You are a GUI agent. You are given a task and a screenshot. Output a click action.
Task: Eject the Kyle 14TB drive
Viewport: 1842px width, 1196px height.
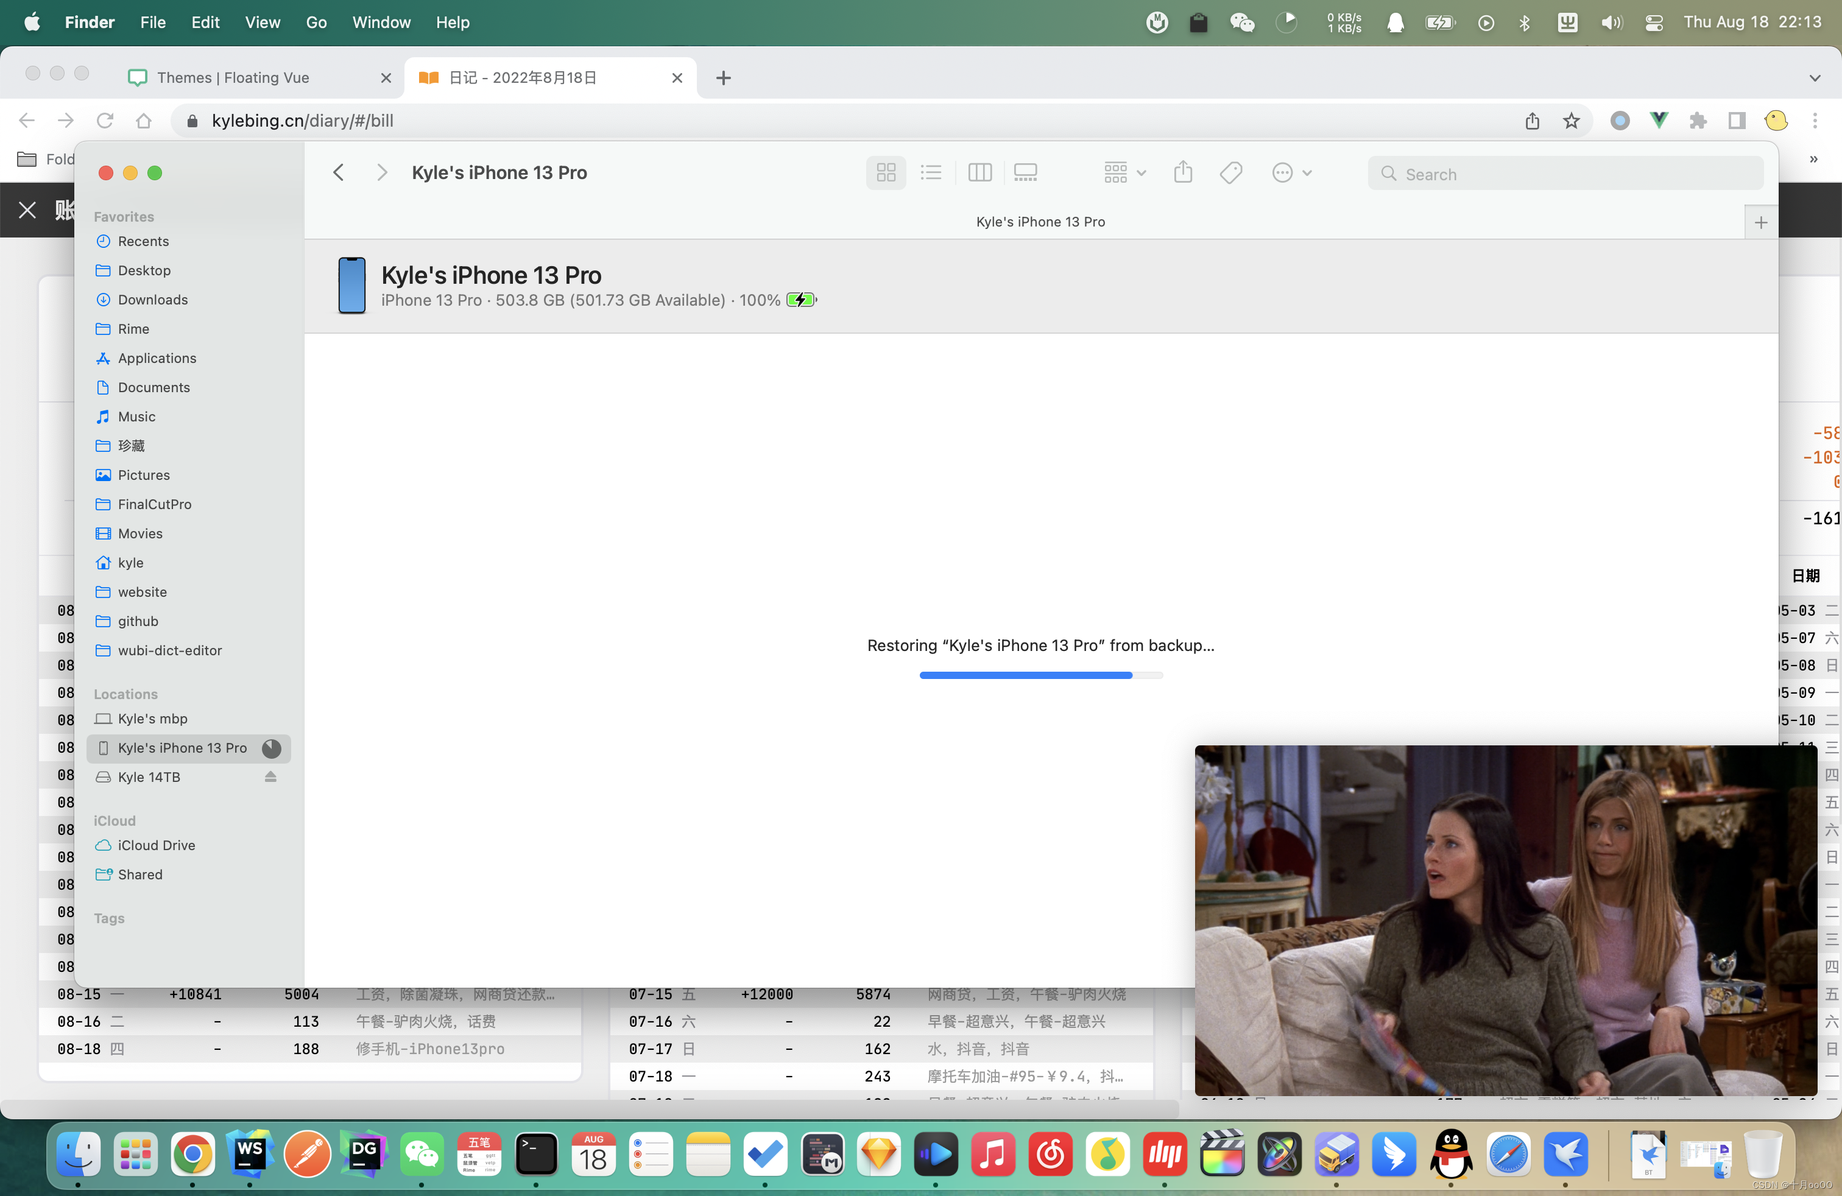[x=270, y=776]
